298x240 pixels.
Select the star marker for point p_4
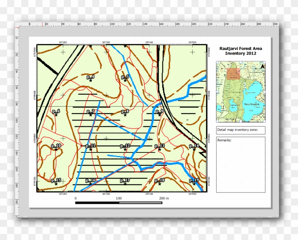point(91,80)
